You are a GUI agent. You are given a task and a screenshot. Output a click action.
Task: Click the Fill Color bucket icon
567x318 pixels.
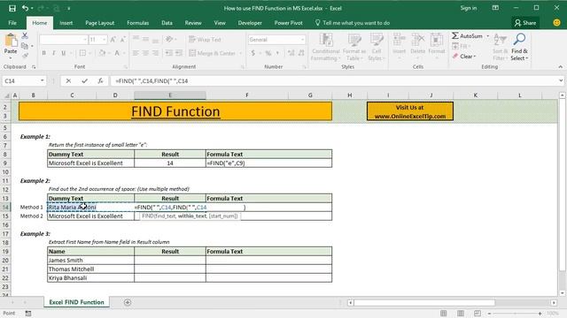pyautogui.click(x=102, y=53)
